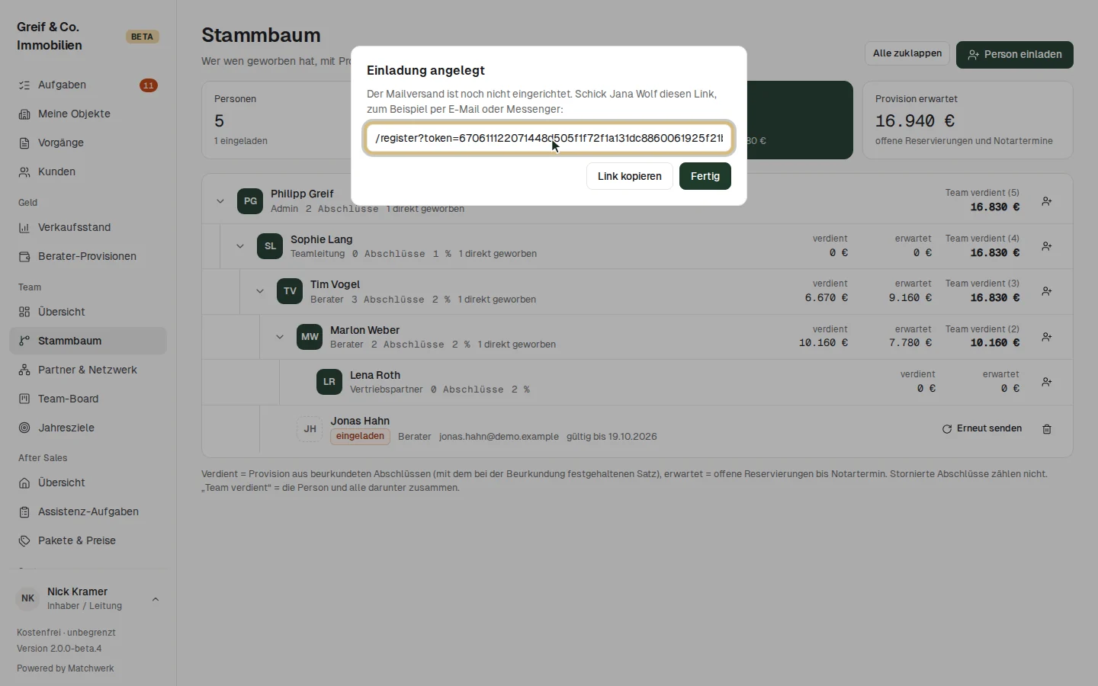Collapse the Marlon Weber branch chevron
Image resolution: width=1098 pixels, height=686 pixels.
(x=280, y=337)
